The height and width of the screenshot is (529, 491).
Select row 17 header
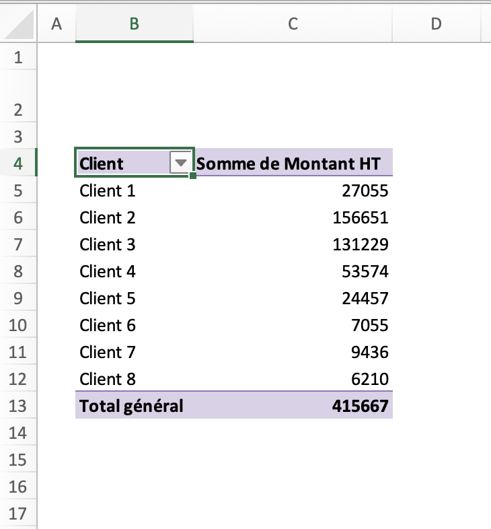(18, 514)
